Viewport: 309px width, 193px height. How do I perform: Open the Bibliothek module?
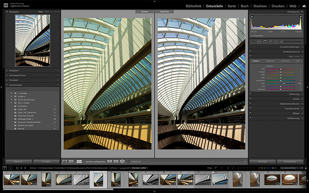(194, 6)
